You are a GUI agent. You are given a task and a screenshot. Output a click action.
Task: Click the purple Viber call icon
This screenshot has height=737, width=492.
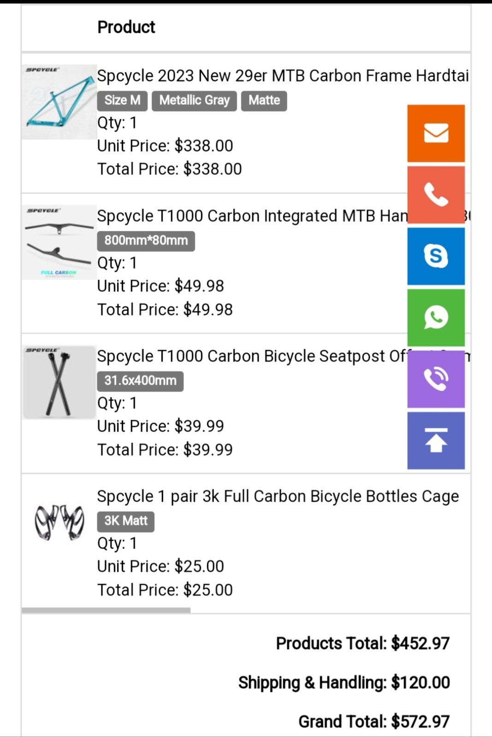pos(436,379)
